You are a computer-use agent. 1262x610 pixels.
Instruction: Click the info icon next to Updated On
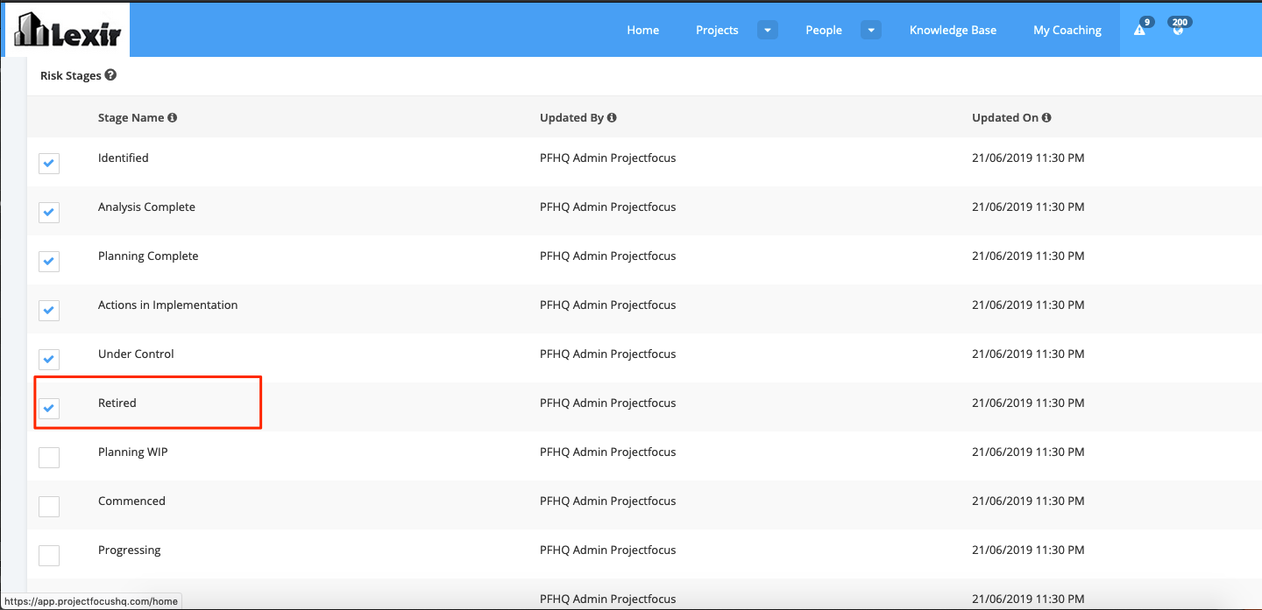pyautogui.click(x=1046, y=117)
